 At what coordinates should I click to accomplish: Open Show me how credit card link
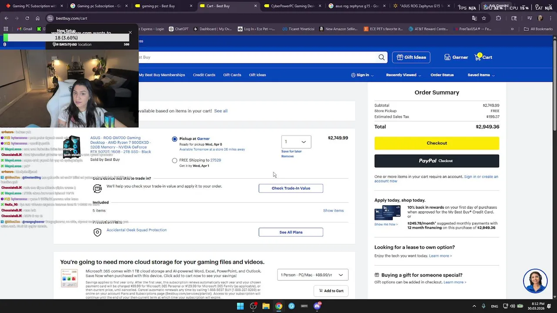click(386, 224)
